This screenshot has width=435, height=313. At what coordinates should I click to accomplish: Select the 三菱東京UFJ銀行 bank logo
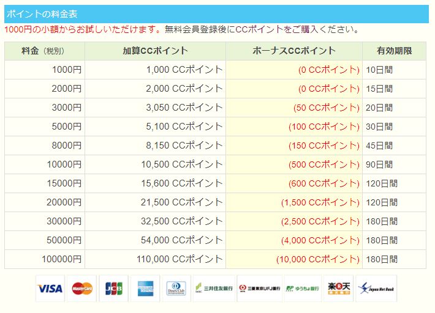pos(259,288)
